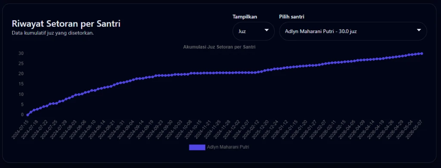Click y-axis value 15
The width and height of the screenshot is (441, 168).
22,84
